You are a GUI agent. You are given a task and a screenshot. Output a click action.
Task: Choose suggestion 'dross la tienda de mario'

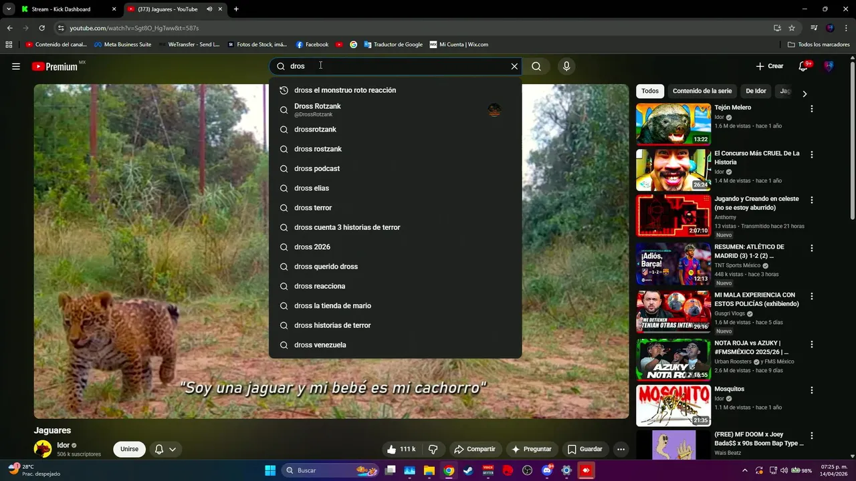tap(395, 306)
